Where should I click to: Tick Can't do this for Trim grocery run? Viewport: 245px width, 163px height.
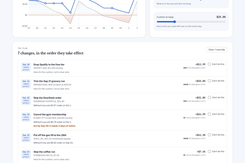click(x=209, y=81)
